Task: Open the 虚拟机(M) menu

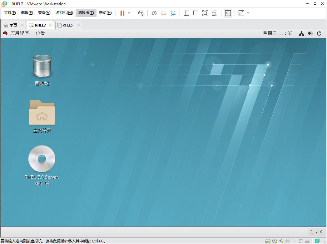Action: pos(64,13)
